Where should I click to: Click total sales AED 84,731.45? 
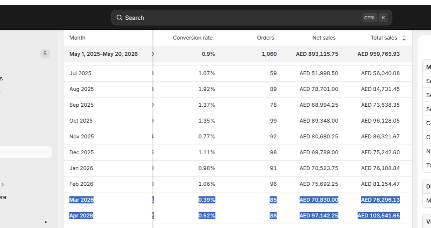point(381,89)
